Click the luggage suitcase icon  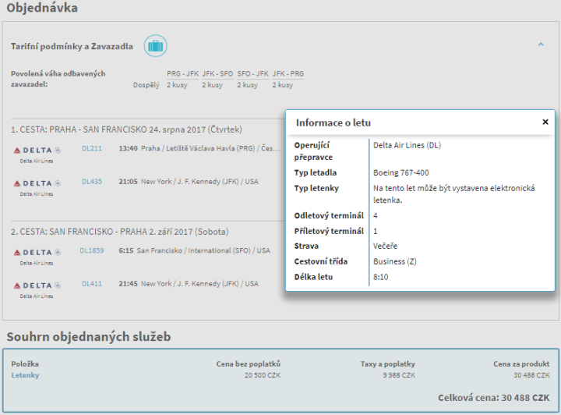tap(156, 46)
